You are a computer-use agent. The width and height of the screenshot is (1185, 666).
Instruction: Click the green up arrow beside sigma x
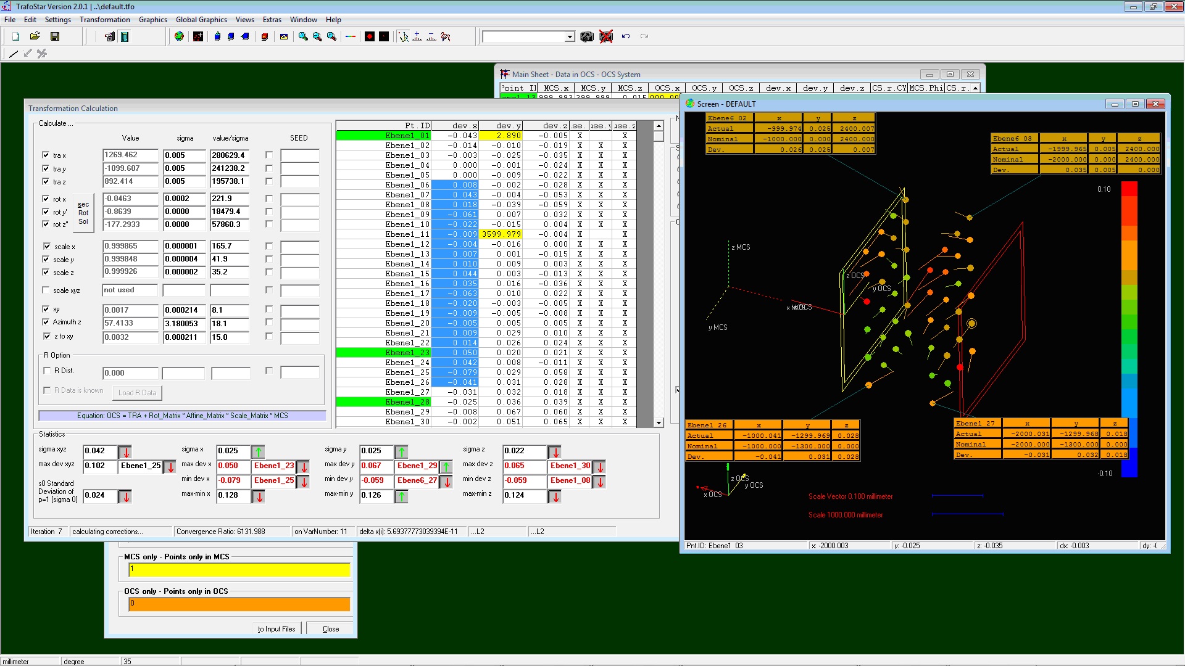tap(259, 452)
